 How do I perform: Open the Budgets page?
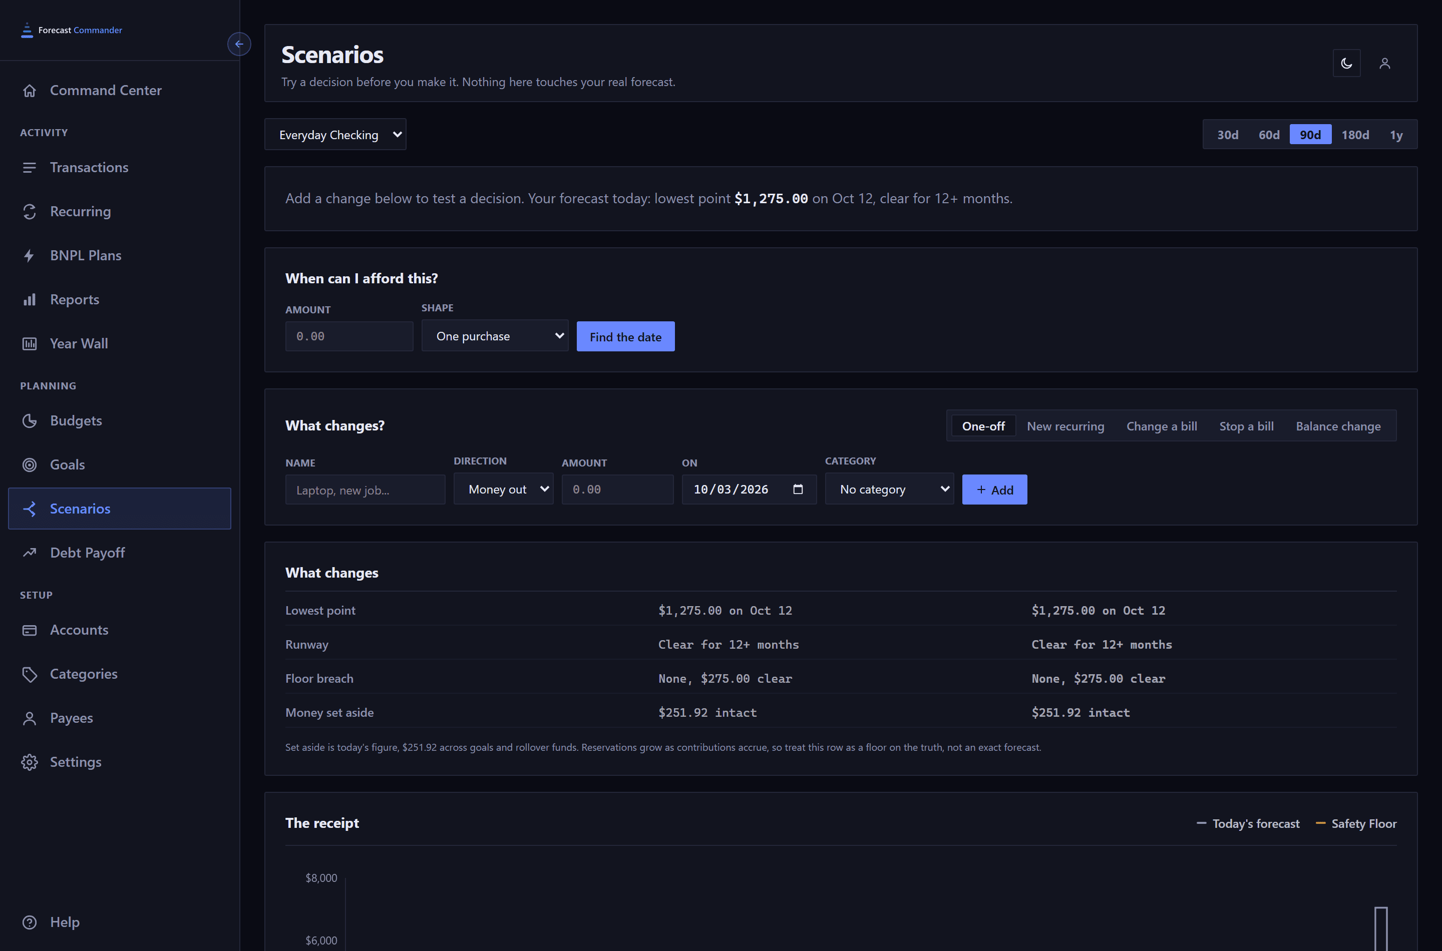(120, 421)
